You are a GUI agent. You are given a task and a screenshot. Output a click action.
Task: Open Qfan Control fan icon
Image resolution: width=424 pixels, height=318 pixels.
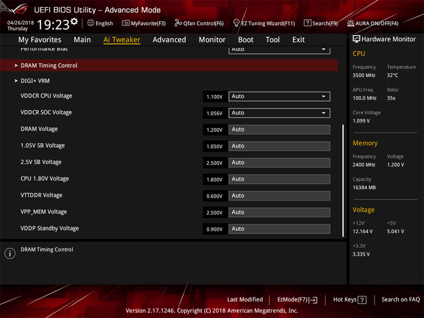click(x=178, y=23)
